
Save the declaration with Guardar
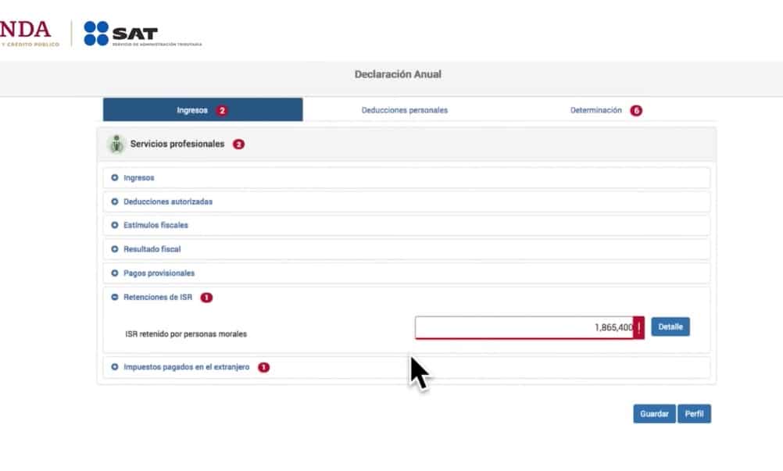[x=654, y=414]
